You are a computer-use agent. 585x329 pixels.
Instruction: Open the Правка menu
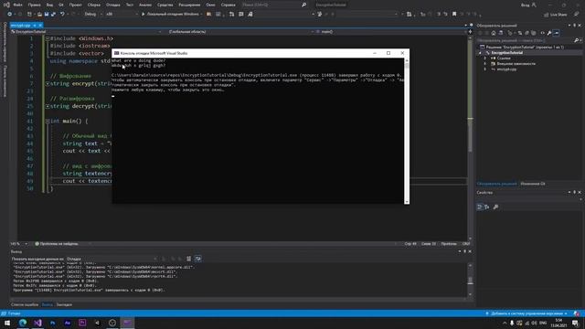[x=34, y=5]
